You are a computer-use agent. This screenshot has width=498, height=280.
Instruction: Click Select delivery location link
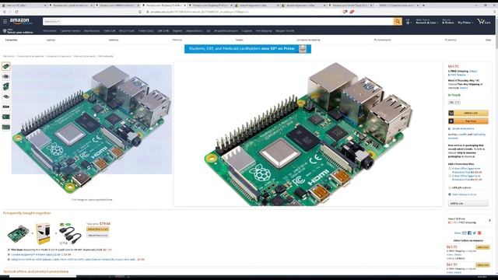(464, 194)
